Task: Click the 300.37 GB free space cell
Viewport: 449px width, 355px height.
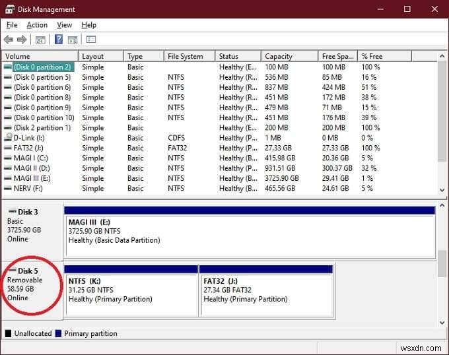Action: [x=337, y=168]
